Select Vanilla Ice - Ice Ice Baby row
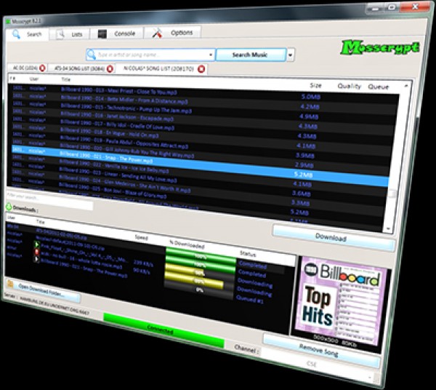 tap(199, 174)
